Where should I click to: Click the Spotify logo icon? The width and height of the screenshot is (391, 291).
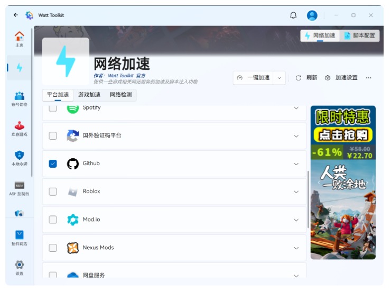pos(73,108)
